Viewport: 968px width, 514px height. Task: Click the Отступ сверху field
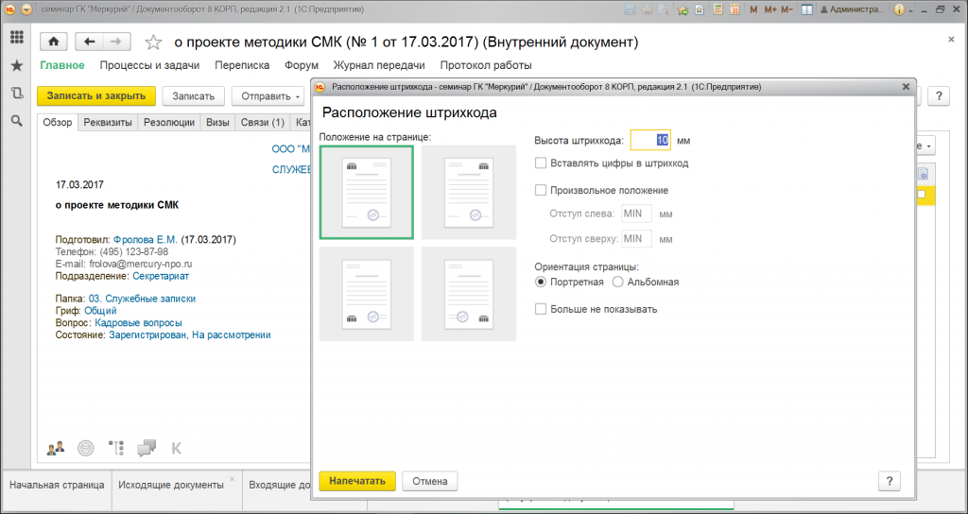[636, 239]
